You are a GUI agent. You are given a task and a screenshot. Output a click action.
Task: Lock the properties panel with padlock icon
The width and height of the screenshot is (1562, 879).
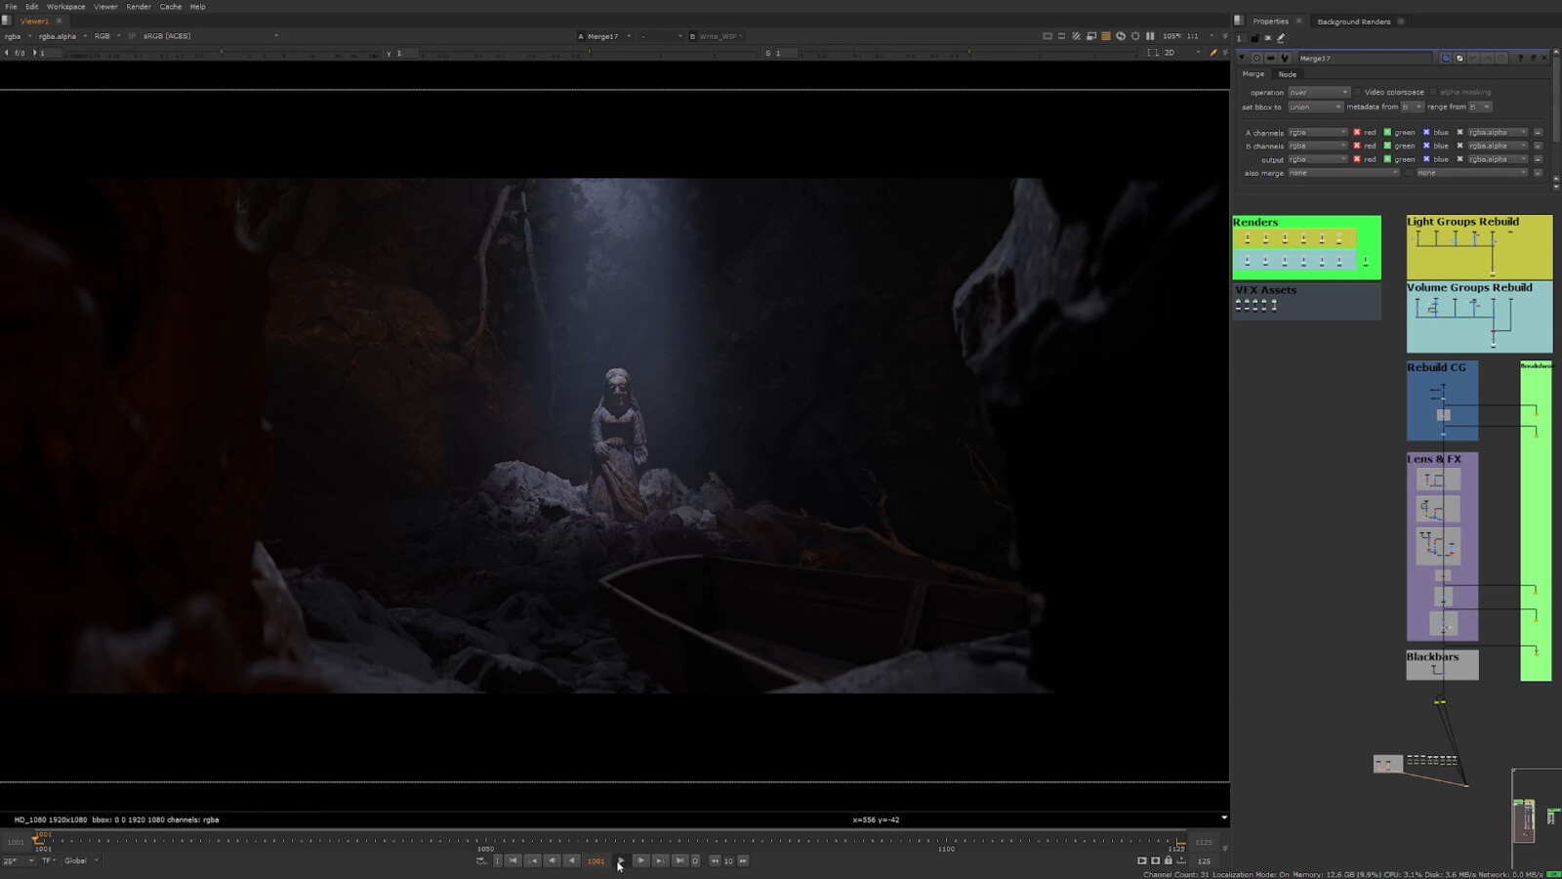pos(1255,38)
